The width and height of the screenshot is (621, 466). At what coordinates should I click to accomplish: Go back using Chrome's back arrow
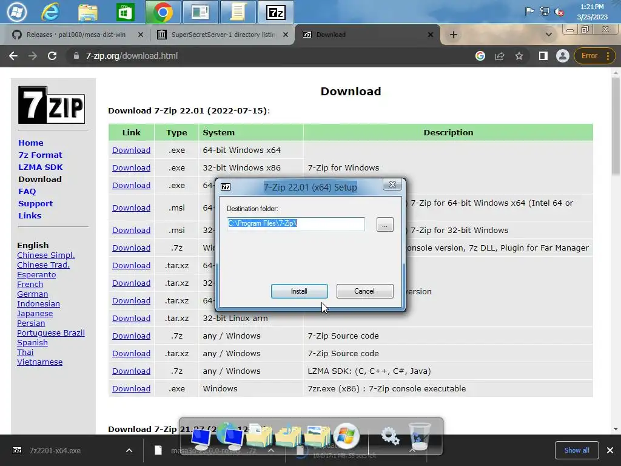coord(13,56)
